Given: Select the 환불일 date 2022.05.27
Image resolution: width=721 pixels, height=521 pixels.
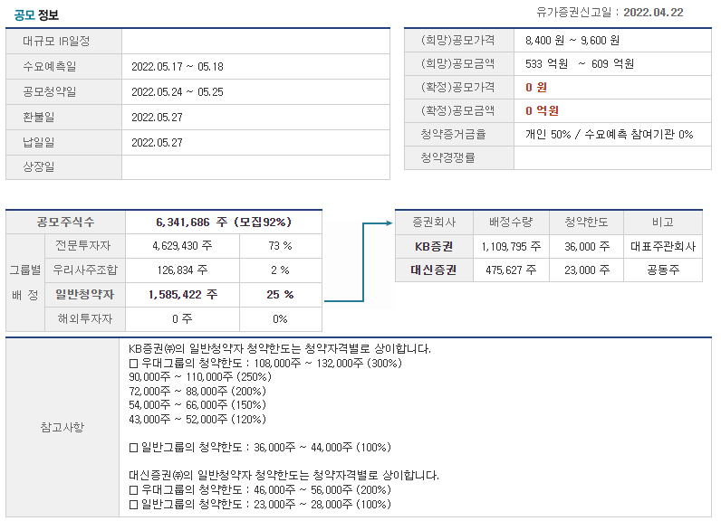Looking at the screenshot, I should pos(158,118).
